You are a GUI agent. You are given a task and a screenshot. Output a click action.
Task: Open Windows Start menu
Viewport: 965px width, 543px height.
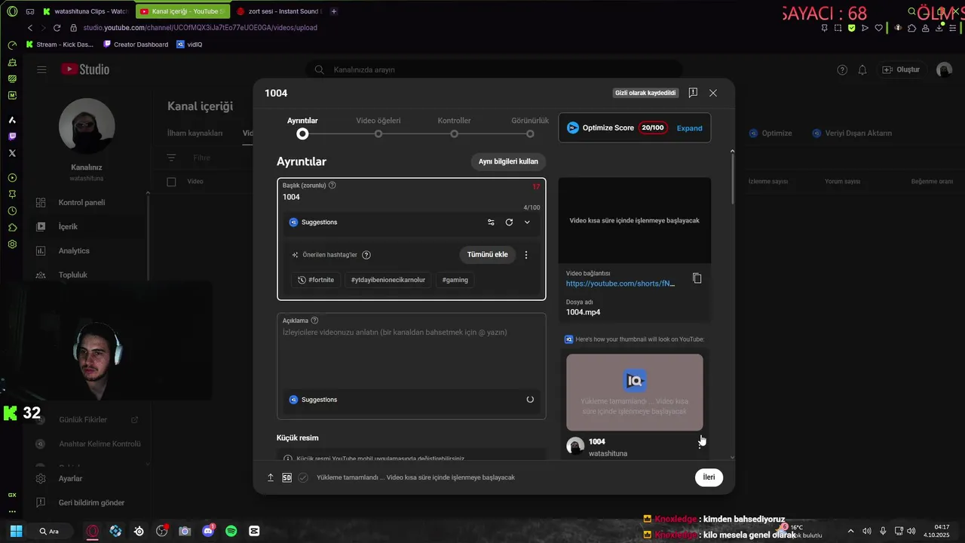(x=16, y=531)
